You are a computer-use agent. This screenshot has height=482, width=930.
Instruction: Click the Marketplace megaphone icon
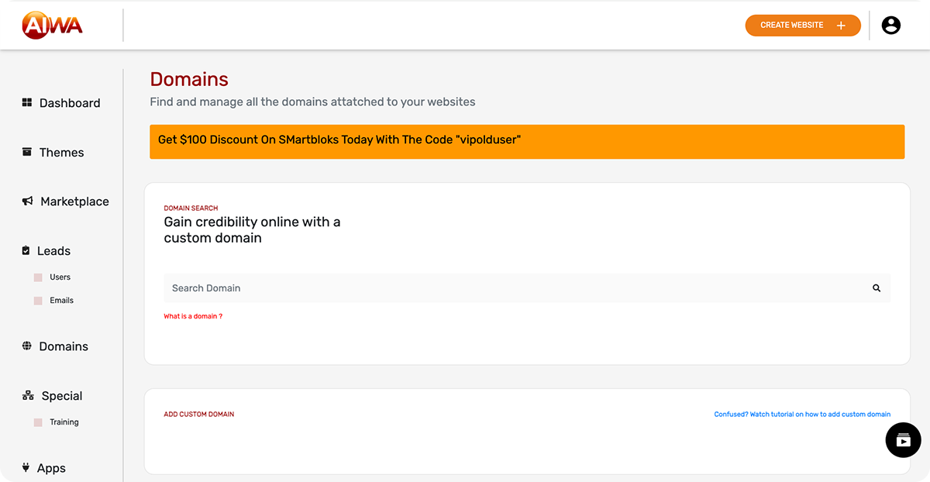[x=27, y=201]
